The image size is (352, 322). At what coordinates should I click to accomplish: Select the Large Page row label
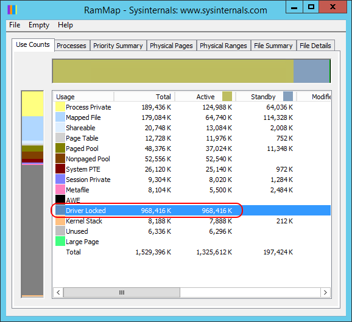[82, 242]
